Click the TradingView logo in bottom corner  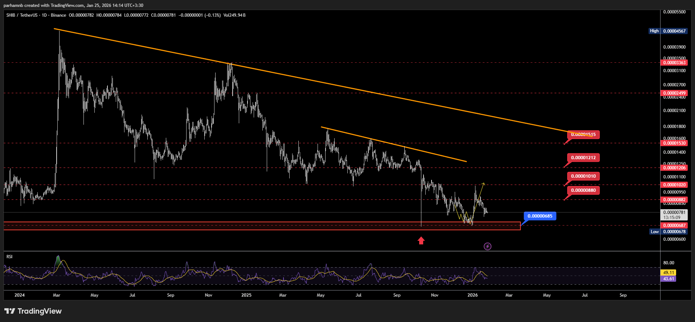tap(33, 311)
